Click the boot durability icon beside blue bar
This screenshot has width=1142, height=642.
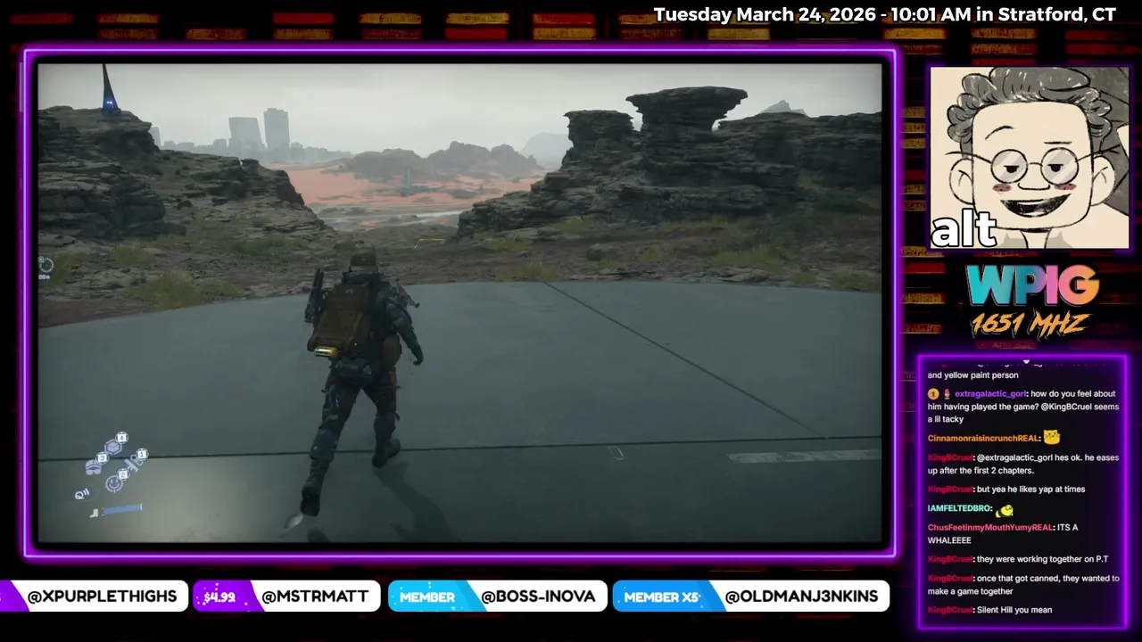(94, 513)
